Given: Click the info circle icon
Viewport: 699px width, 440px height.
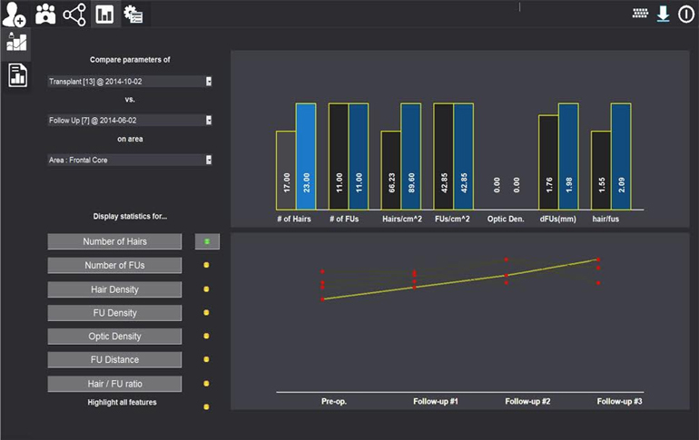Looking at the screenshot, I should (686, 14).
